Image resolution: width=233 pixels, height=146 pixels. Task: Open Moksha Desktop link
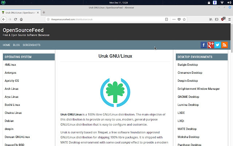point(189,137)
